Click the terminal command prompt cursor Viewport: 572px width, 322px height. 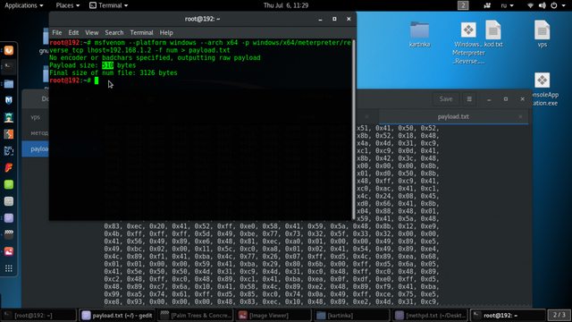(97, 80)
